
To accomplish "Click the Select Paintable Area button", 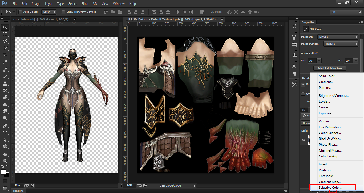I will click(x=329, y=68).
